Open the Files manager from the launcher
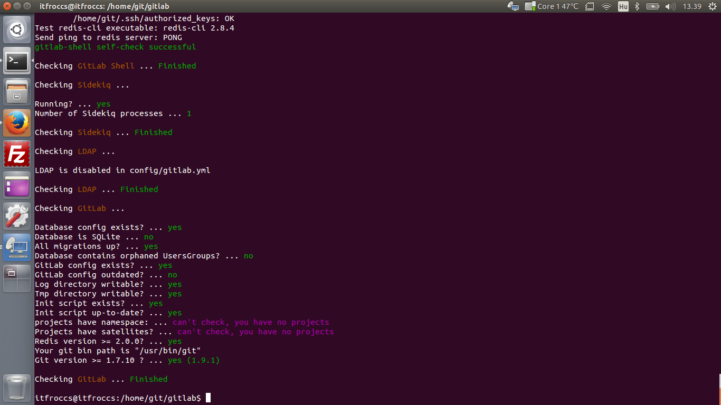The image size is (721, 405). tap(17, 92)
